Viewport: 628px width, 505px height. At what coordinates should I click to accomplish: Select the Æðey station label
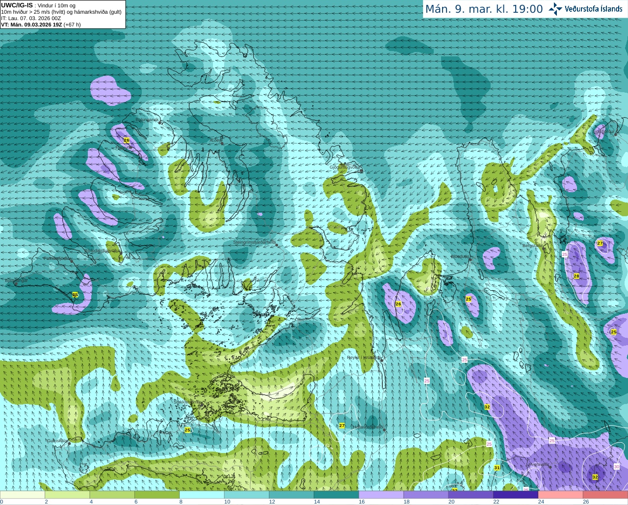coord(216,140)
